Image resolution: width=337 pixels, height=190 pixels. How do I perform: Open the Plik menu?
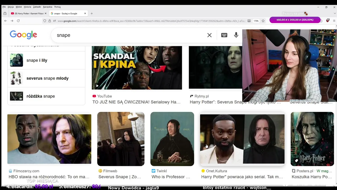pos(4,7)
